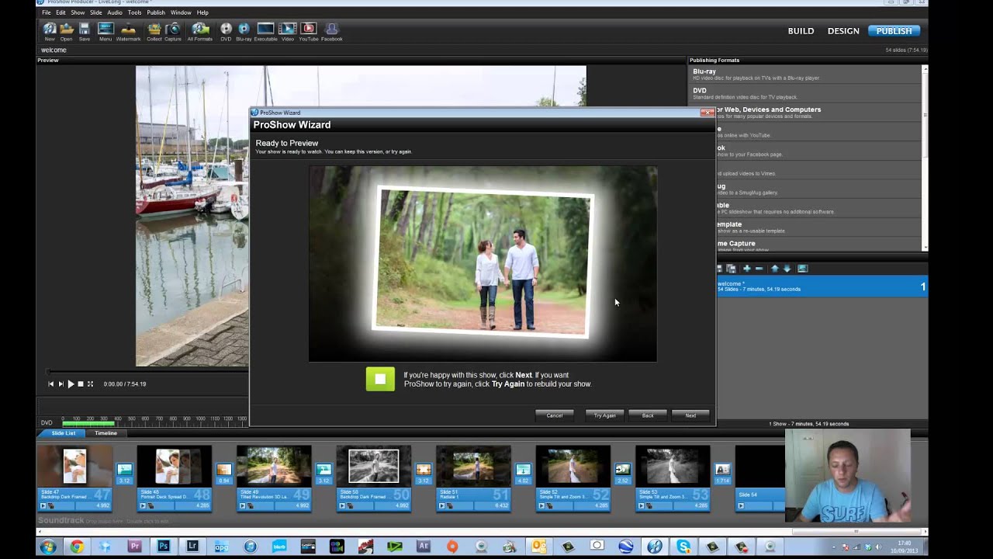Open the Menu authoring toolbar icon

(106, 30)
